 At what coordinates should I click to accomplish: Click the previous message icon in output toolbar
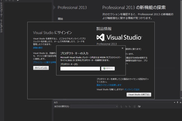point(125,106)
